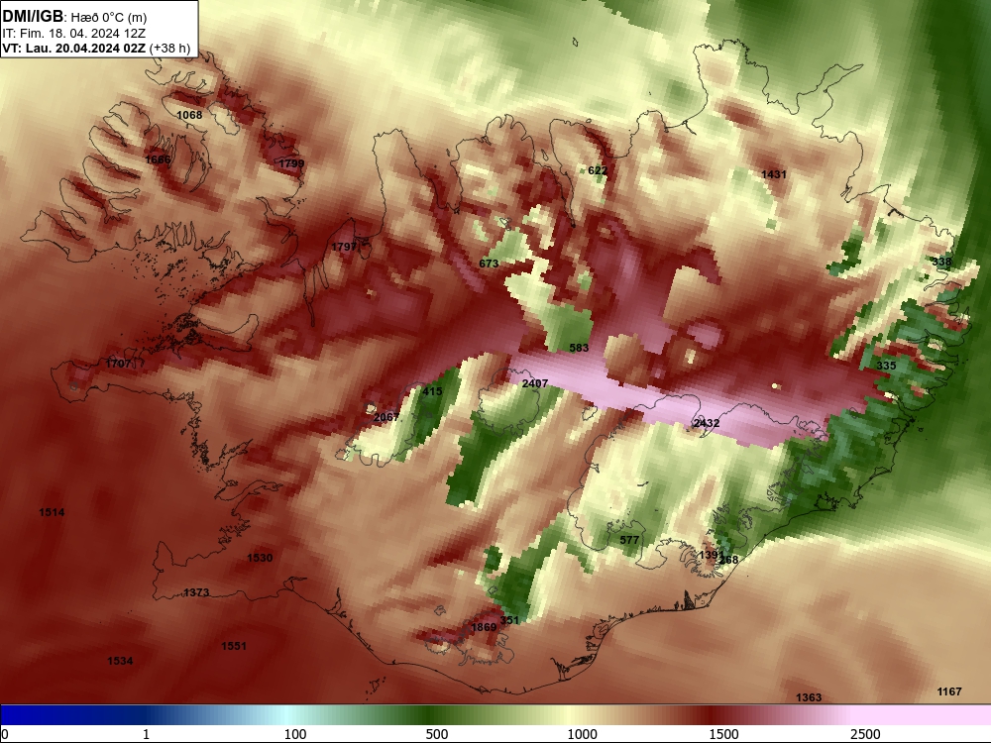The image size is (991, 743).
Task: Click the 1797 elevation label
Action: point(345,247)
